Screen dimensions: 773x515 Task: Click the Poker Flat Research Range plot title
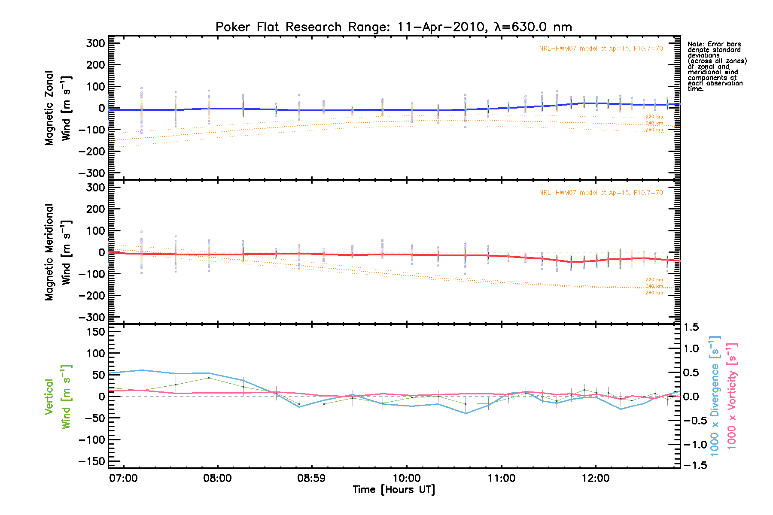[393, 27]
